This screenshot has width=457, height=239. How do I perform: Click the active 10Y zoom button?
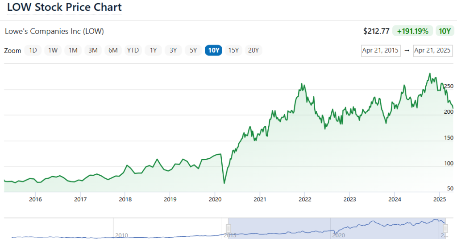214,50
